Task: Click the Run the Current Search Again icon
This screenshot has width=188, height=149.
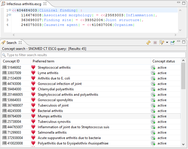Action: click(148, 42)
